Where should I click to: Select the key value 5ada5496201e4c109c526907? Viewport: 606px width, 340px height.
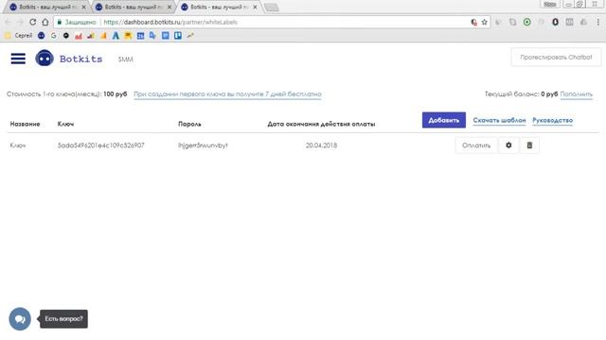coord(101,145)
